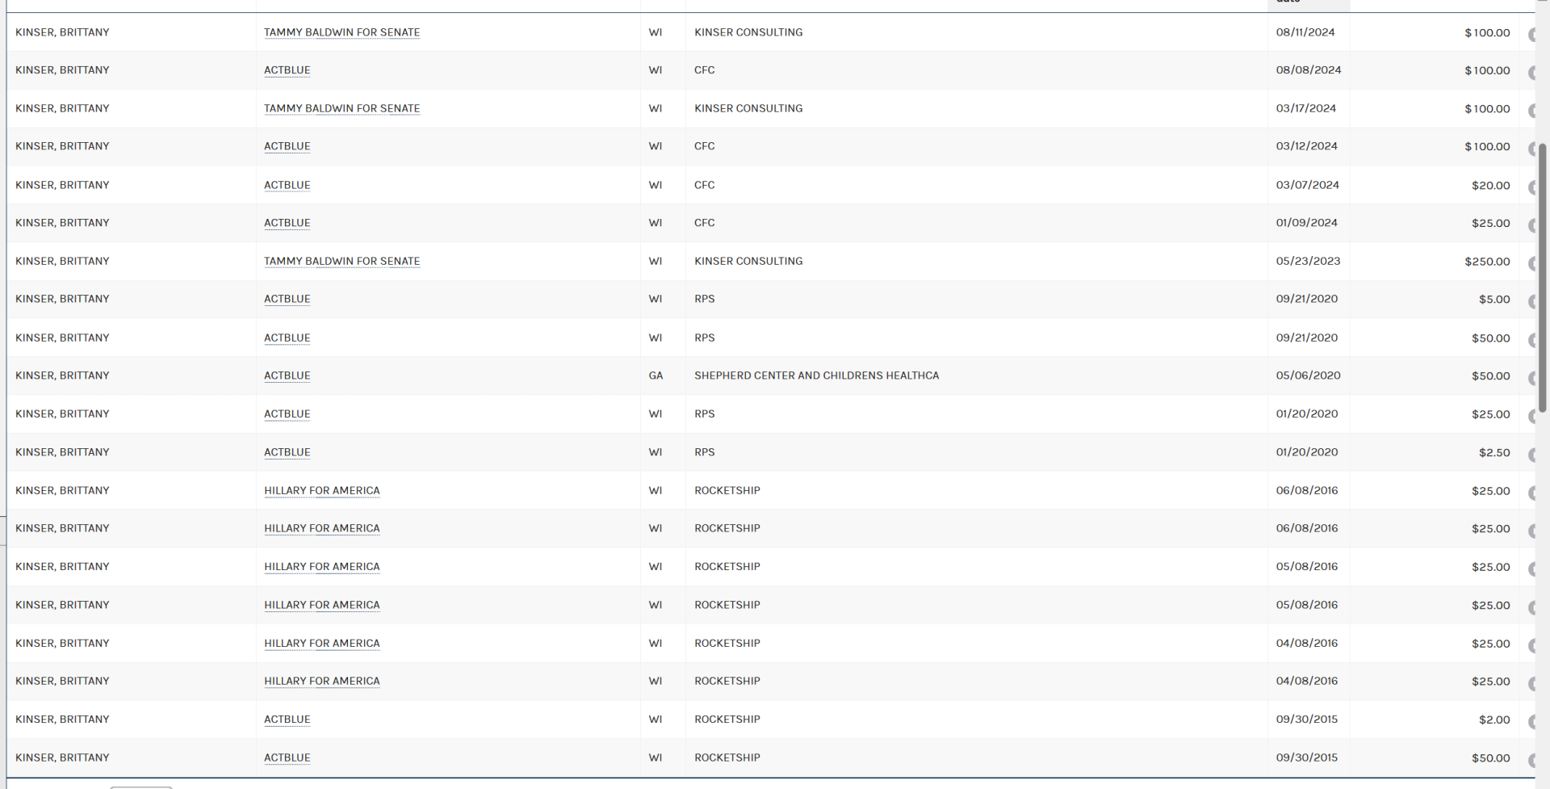The width and height of the screenshot is (1550, 789).
Task: Click CFC employer in the 08/08/2024 row
Action: (x=704, y=70)
